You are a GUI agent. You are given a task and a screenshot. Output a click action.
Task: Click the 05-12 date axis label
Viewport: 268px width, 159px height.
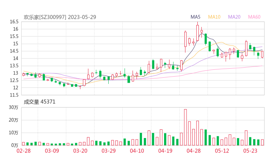(222, 151)
